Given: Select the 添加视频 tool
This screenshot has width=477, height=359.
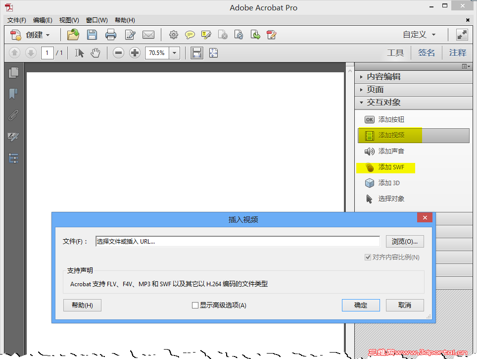Looking at the screenshot, I should coord(414,135).
